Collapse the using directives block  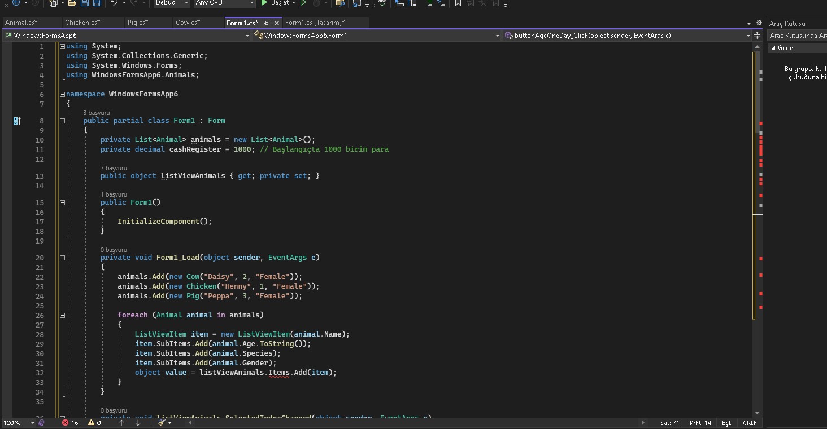[62, 46]
